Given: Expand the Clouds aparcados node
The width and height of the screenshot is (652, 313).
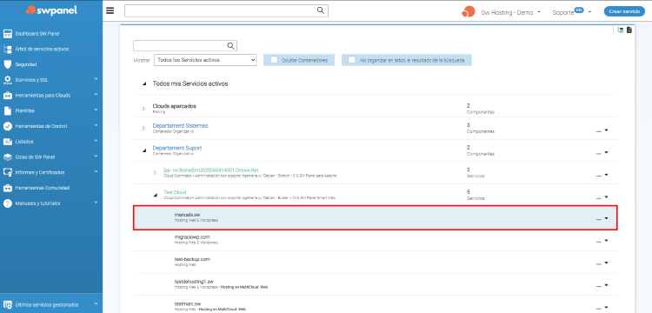Looking at the screenshot, I should (143, 109).
